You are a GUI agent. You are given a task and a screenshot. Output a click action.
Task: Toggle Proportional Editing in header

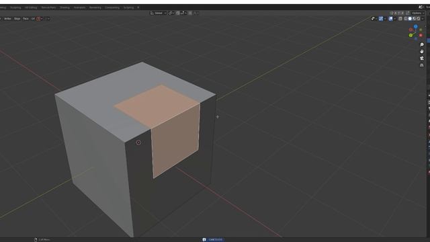pos(190,13)
